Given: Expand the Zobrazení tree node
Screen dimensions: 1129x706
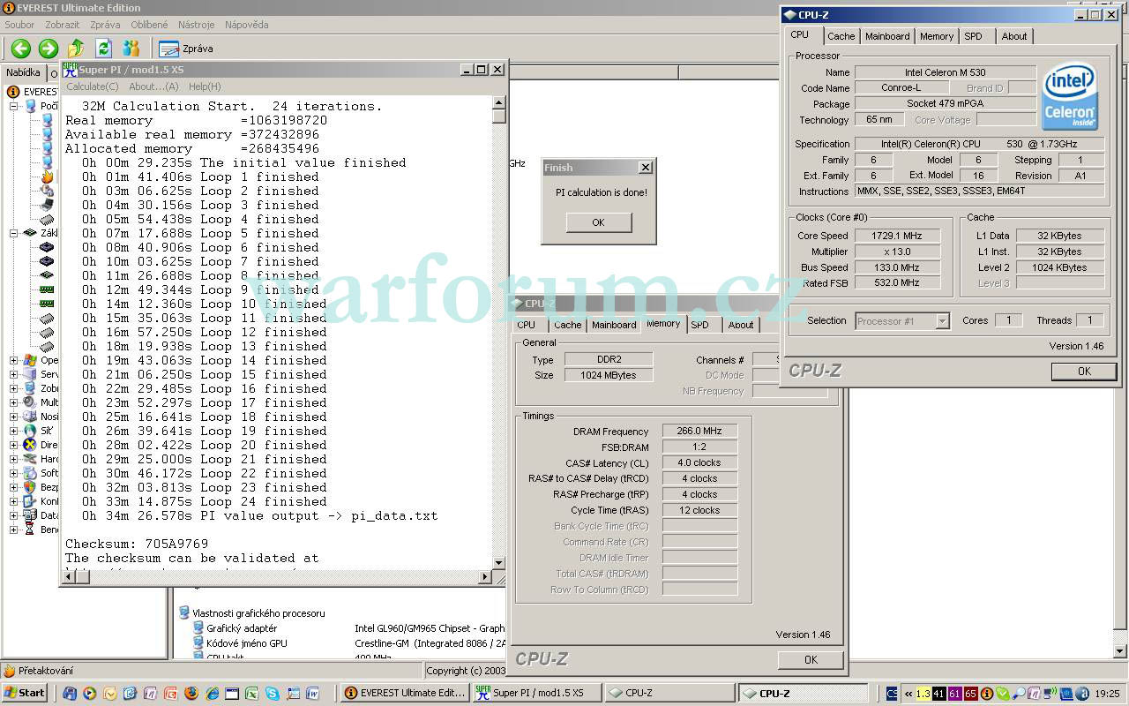Looking at the screenshot, I should [14, 388].
